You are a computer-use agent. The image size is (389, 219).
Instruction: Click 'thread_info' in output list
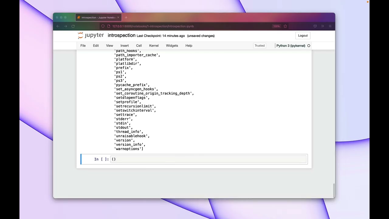129,132
